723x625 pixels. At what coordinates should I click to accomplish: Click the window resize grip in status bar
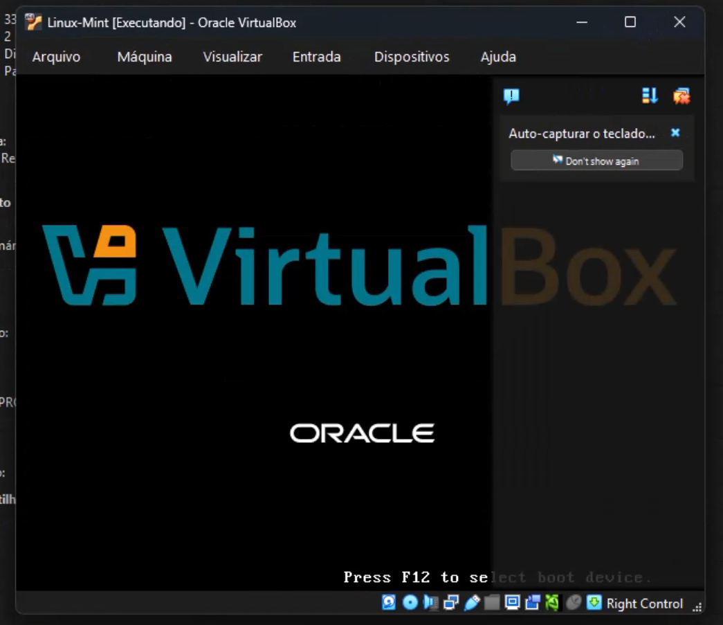tap(697, 608)
